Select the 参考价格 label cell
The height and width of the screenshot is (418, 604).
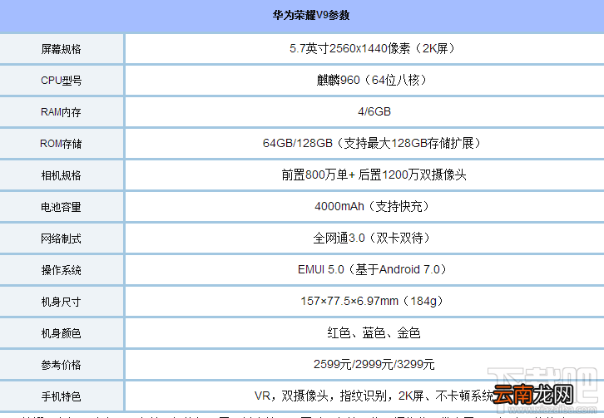(62, 365)
